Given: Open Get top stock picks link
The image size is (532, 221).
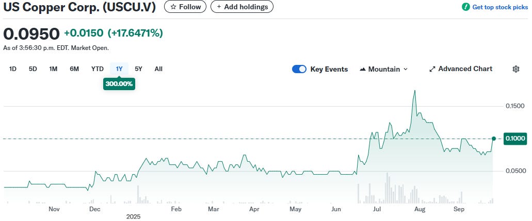Looking at the screenshot, I should click(500, 7).
